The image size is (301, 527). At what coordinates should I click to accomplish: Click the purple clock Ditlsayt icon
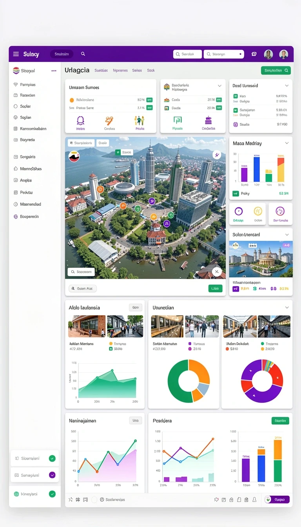click(239, 211)
